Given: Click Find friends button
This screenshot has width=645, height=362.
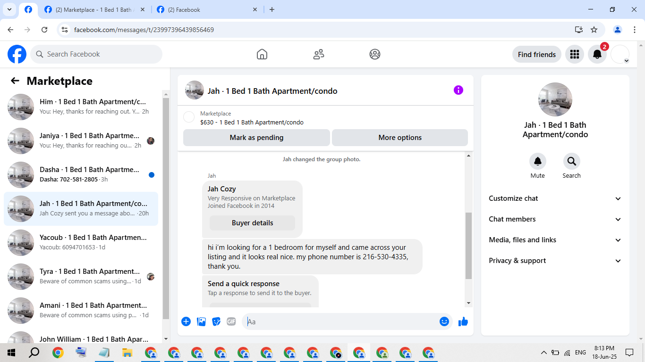Looking at the screenshot, I should (537, 54).
